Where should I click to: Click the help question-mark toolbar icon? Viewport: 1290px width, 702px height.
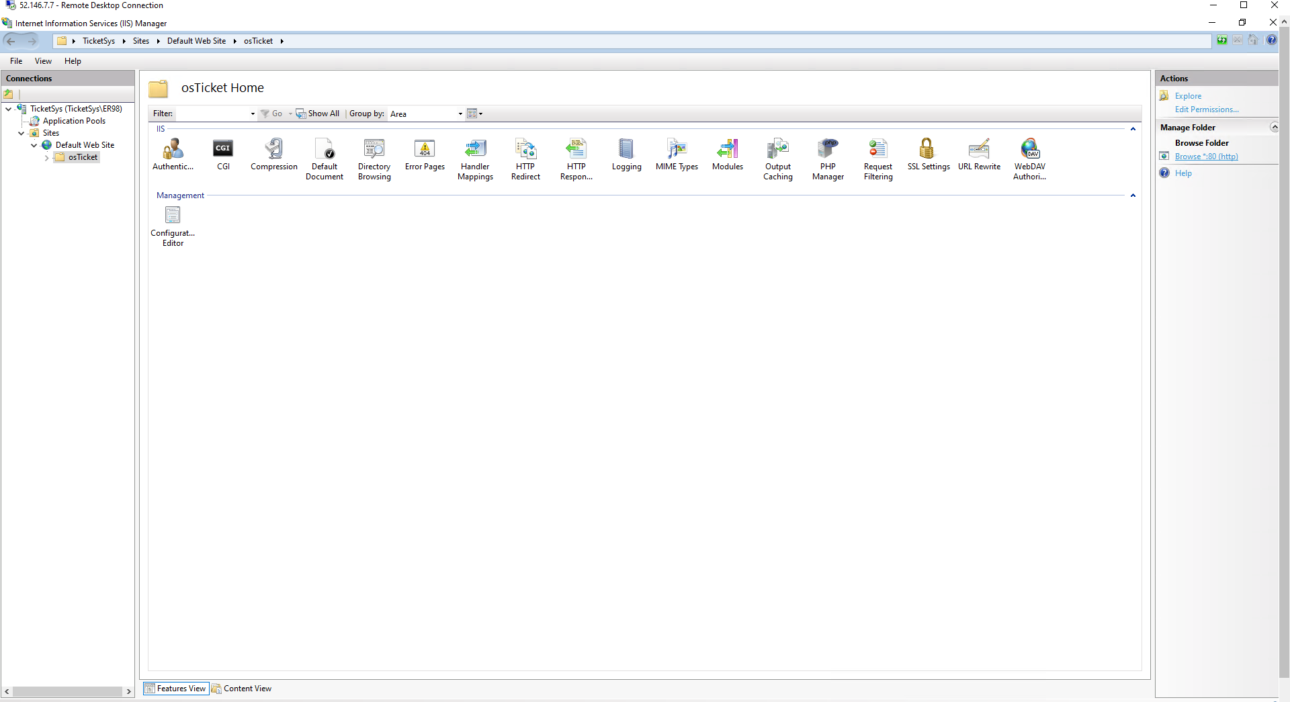point(1271,40)
